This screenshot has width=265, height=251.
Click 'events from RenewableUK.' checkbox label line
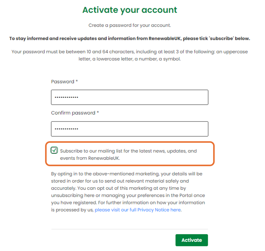click(x=90, y=158)
